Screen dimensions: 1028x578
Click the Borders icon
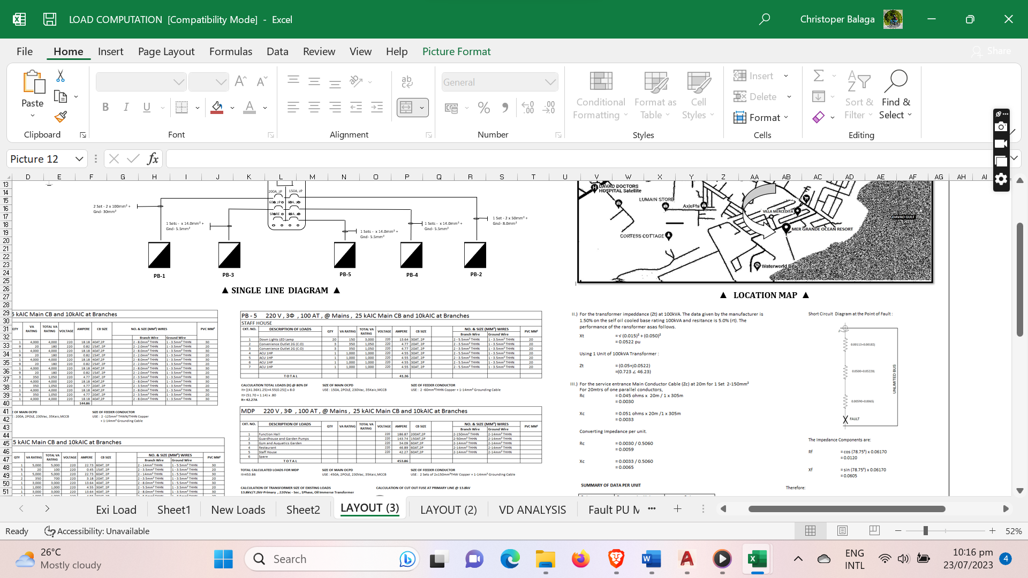pos(182,107)
